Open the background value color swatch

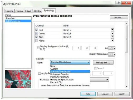tap(111, 48)
